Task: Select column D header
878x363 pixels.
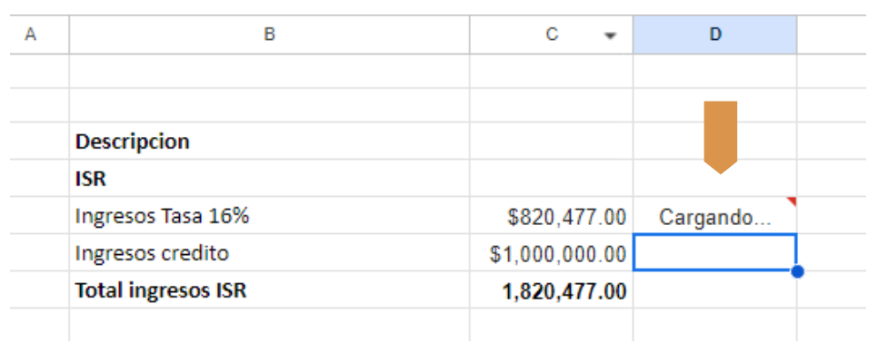Action: coord(715,35)
